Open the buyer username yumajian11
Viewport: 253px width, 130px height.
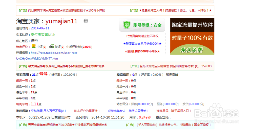click(61, 21)
